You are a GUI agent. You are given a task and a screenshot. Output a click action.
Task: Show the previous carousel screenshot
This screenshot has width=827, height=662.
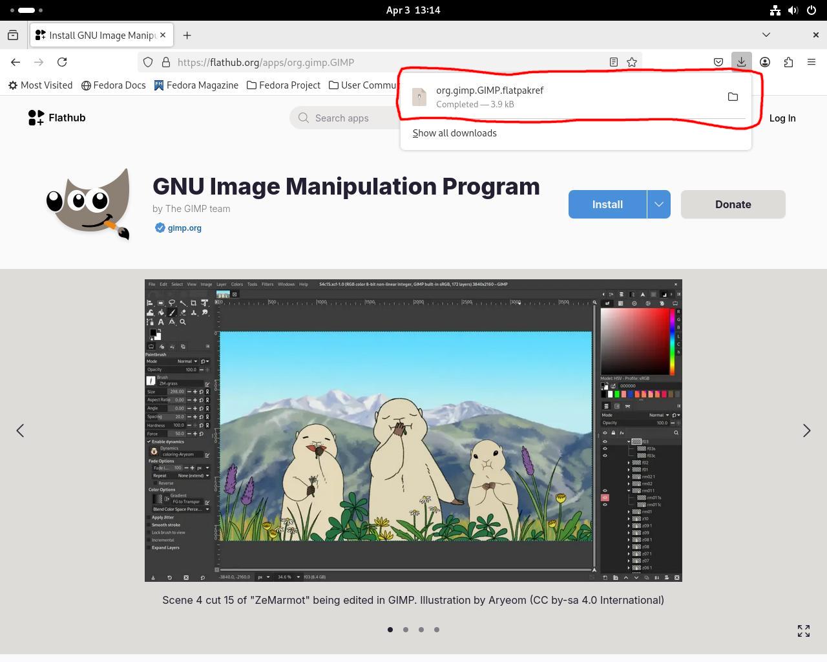click(20, 431)
